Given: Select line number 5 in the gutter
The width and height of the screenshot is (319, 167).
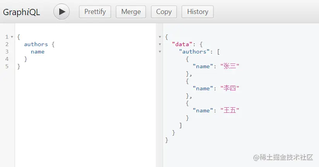Looking at the screenshot, I should point(7,66).
